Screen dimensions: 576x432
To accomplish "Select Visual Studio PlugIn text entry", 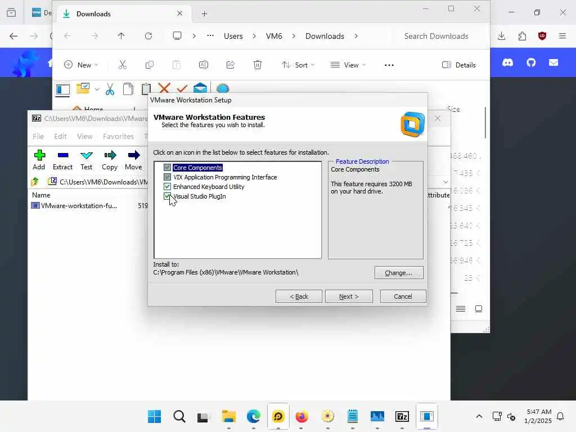I will pos(200,196).
